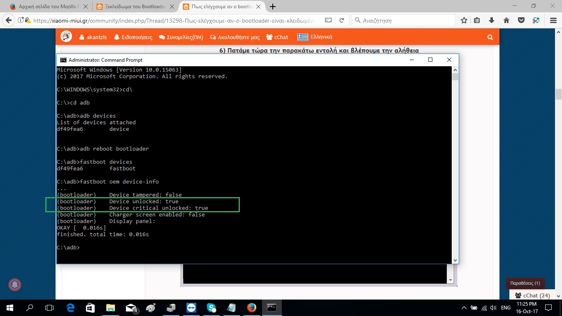Reload the page with refresh icon

pos(341,20)
